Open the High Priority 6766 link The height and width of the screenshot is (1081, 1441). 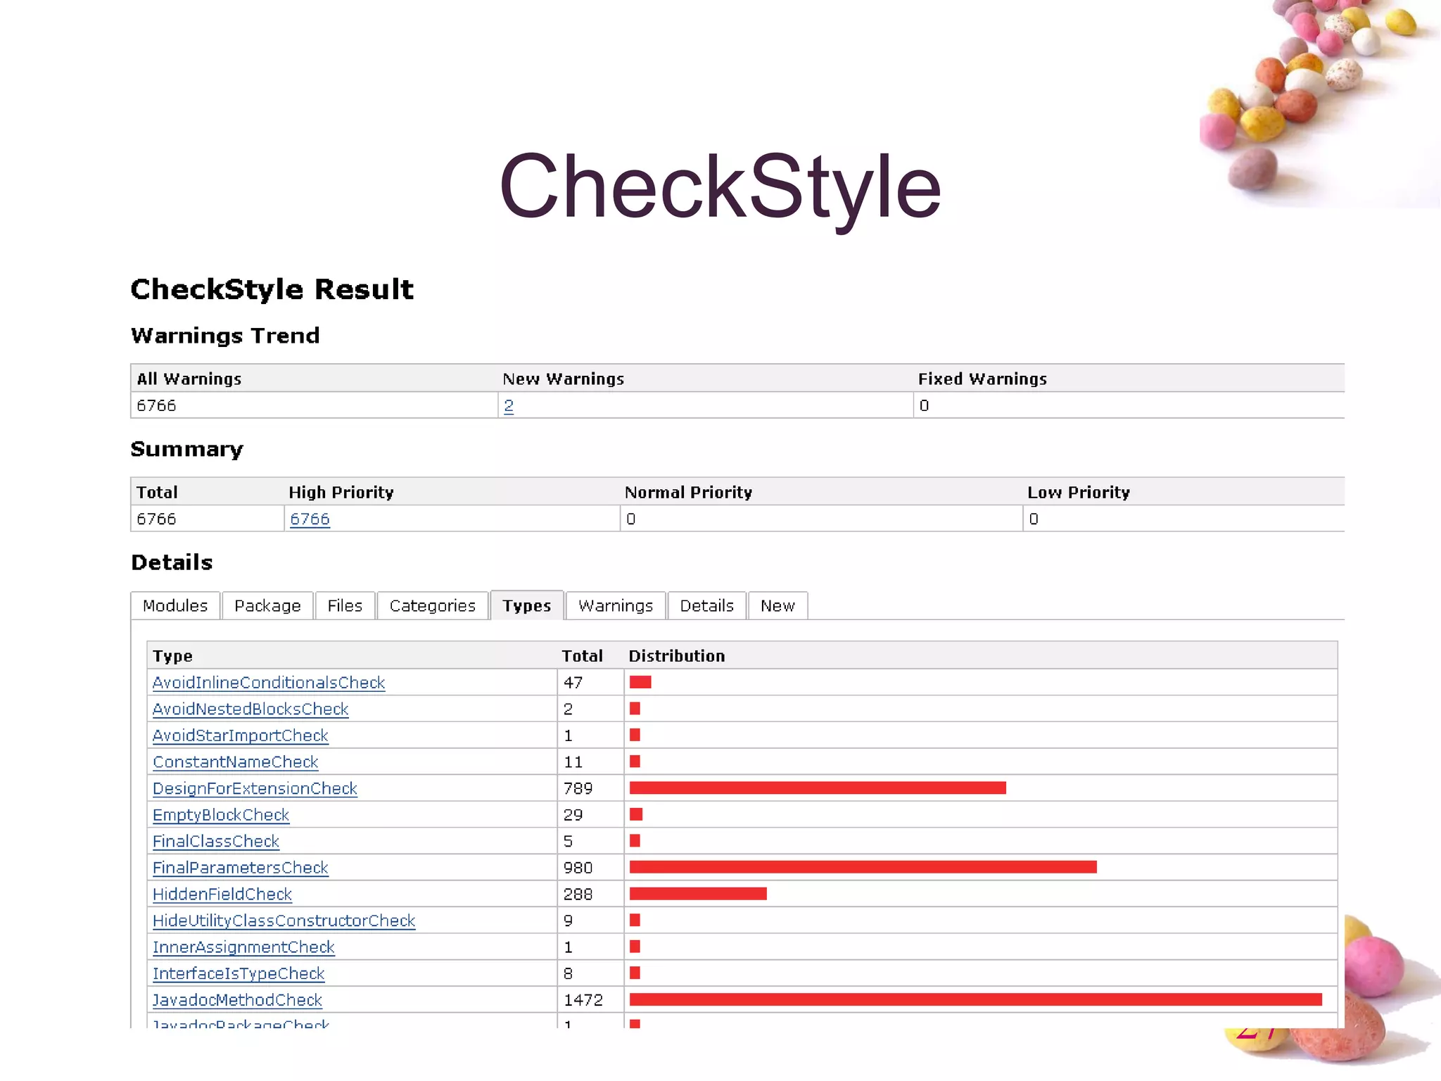pos(310,519)
